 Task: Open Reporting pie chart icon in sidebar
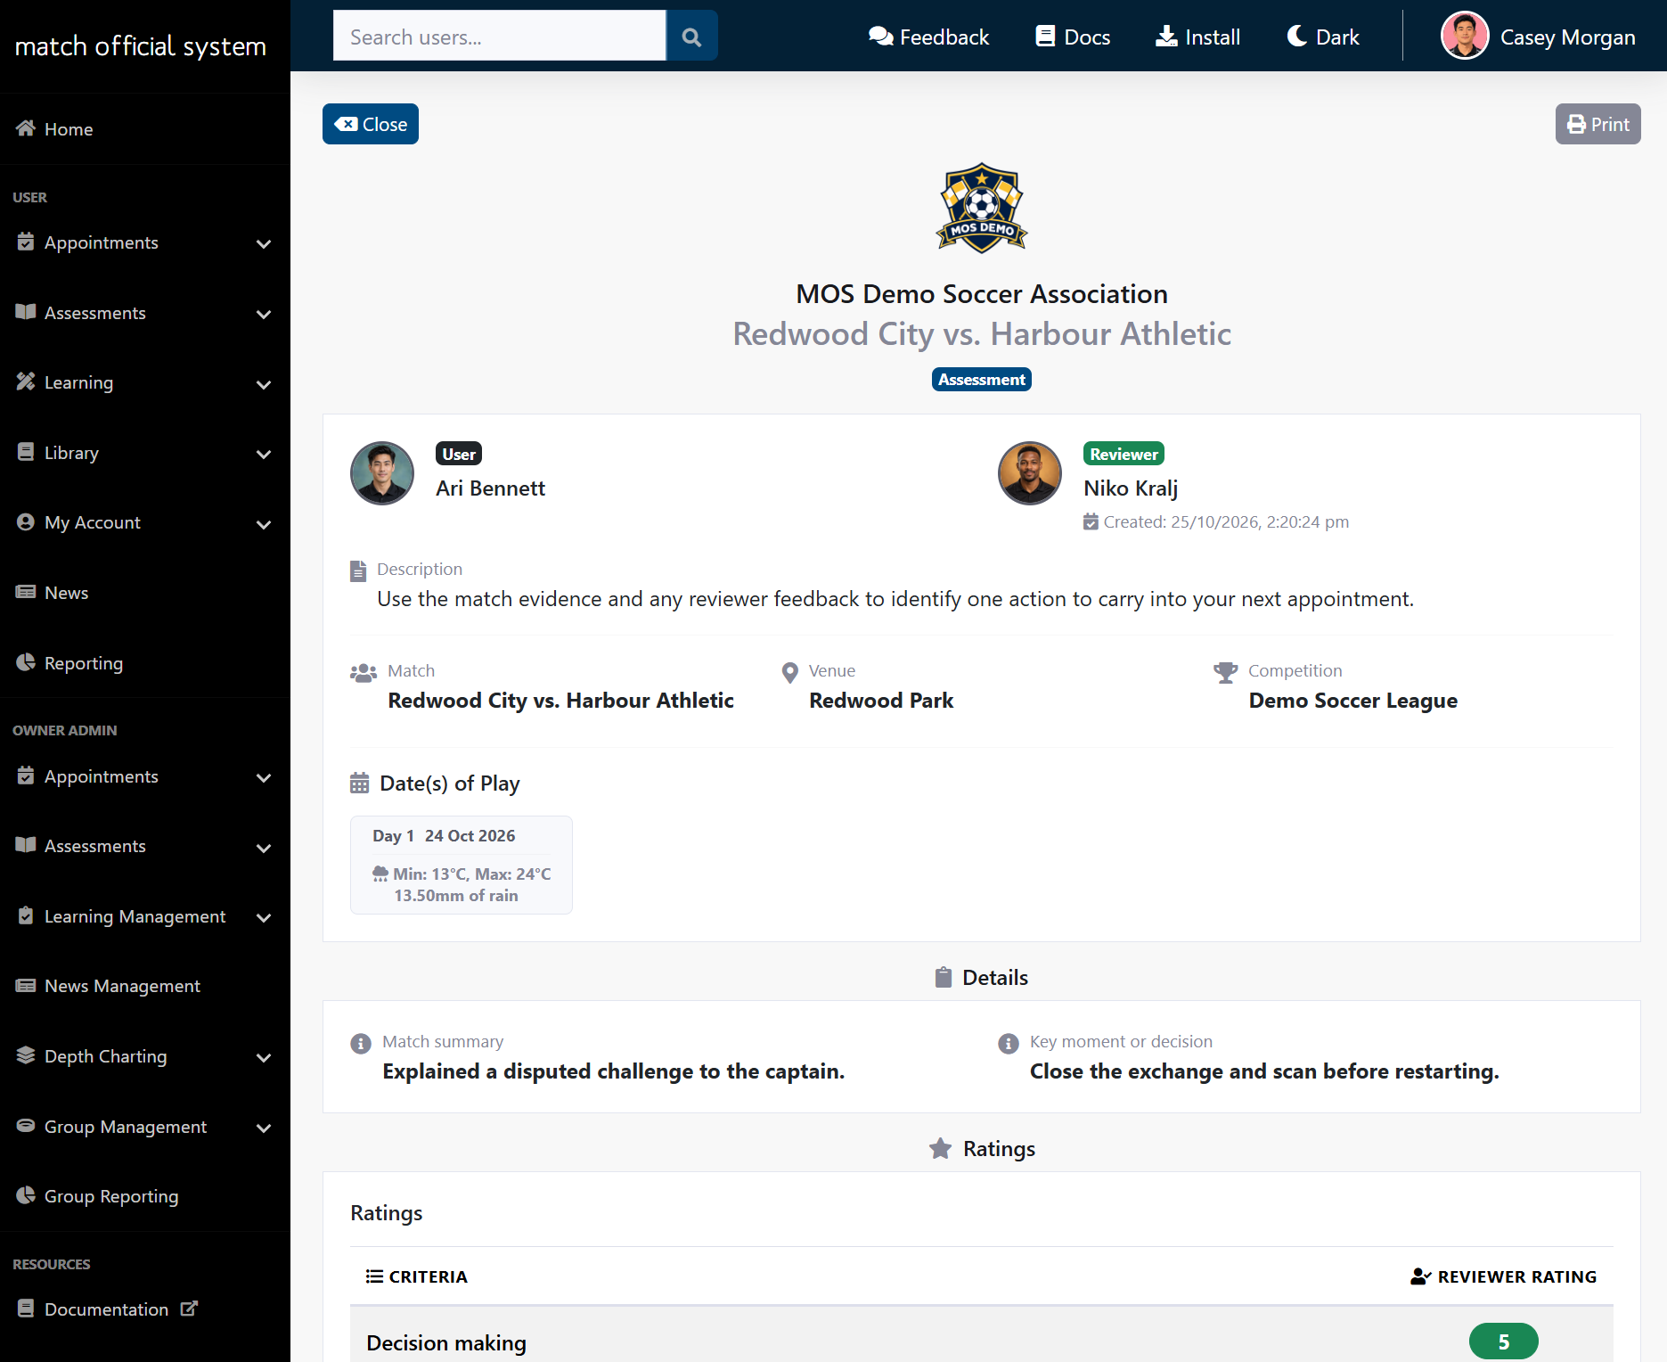(x=26, y=662)
